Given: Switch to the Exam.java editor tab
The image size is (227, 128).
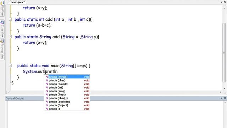Looking at the screenshot, I should [17, 2].
